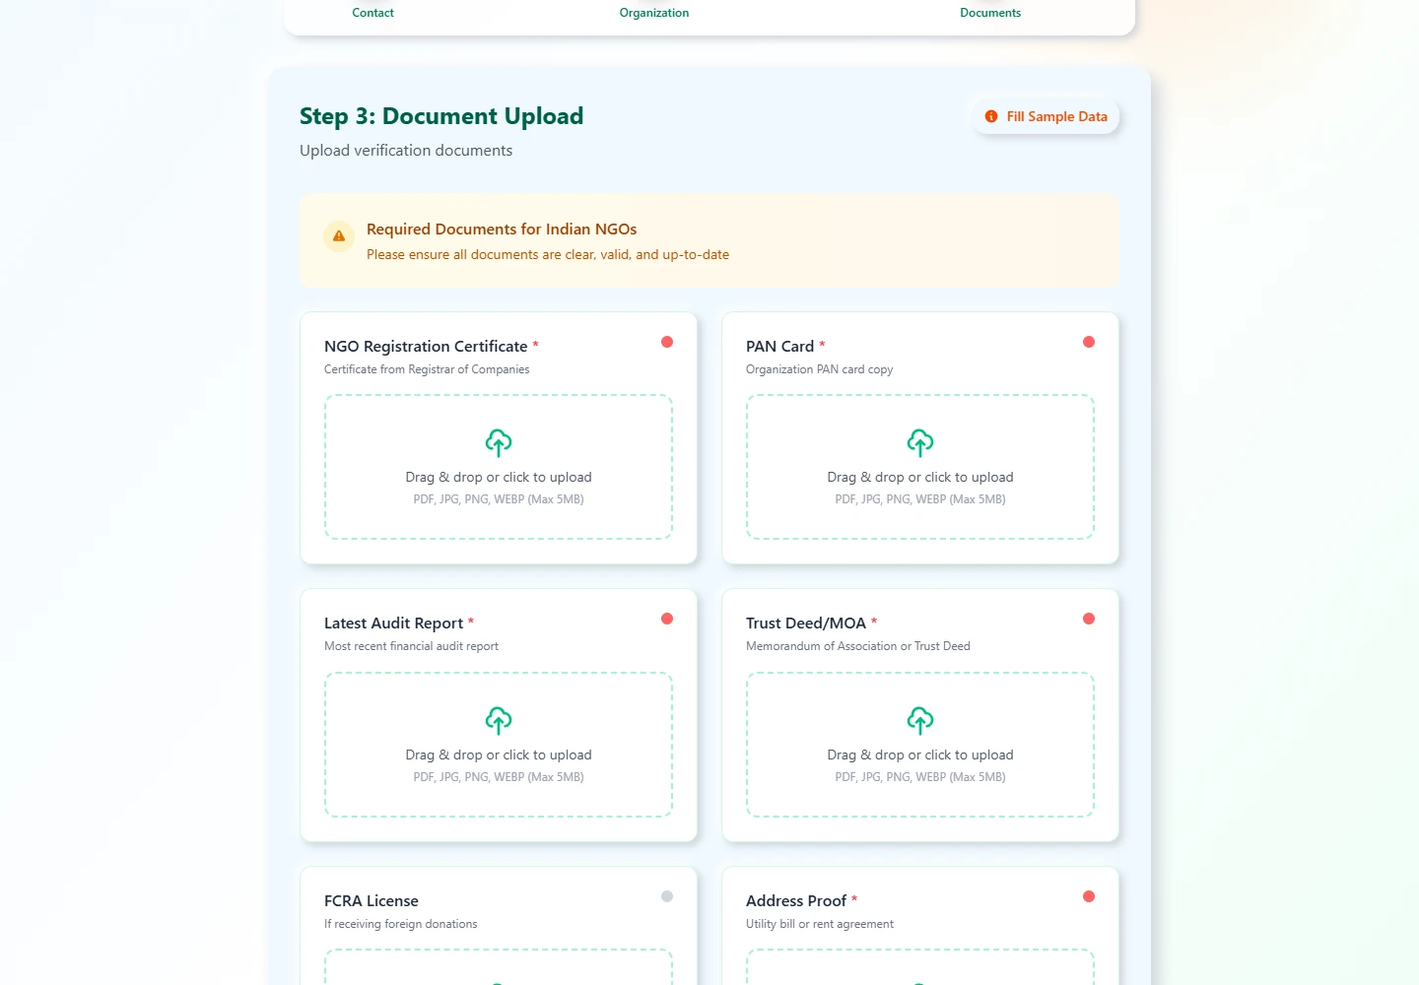Click the warning triangle icon in Required Documents notice
Viewport: 1419px width, 985px height.
339,236
